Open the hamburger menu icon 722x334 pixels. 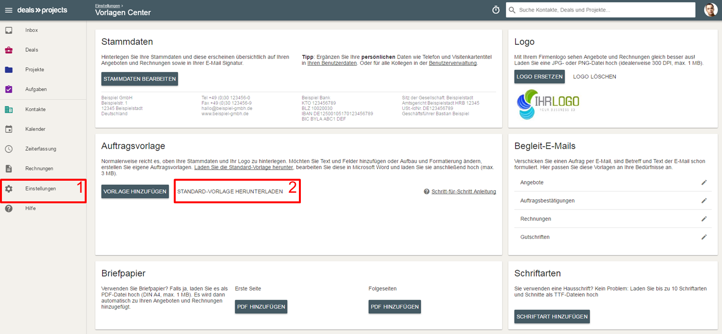pos(9,10)
